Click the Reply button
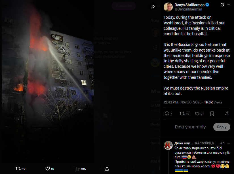234x174 pixels. tap(222, 127)
